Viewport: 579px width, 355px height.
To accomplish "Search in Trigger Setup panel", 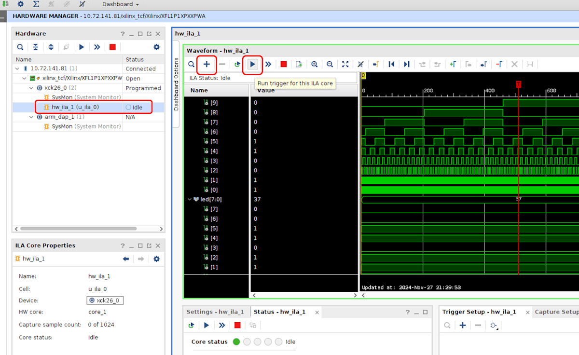I will pyautogui.click(x=447, y=326).
